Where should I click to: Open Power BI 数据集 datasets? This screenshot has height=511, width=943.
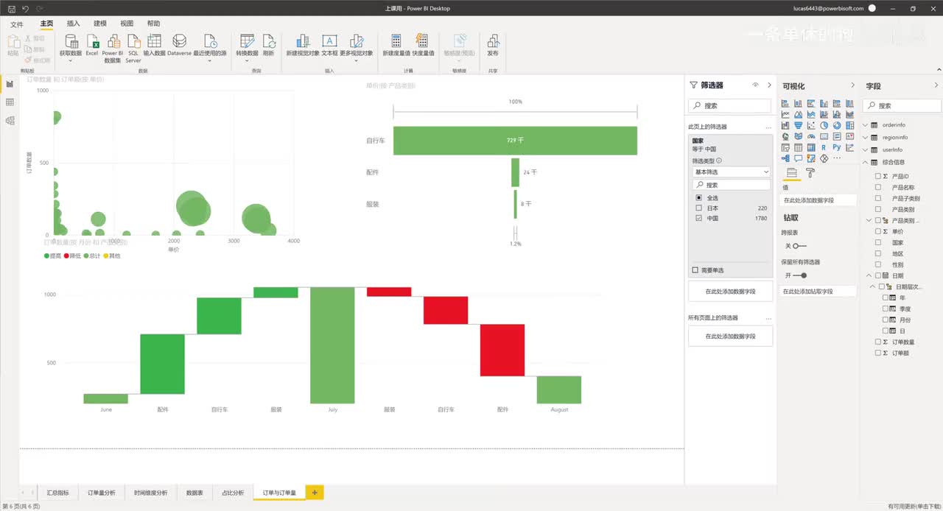tap(113, 48)
